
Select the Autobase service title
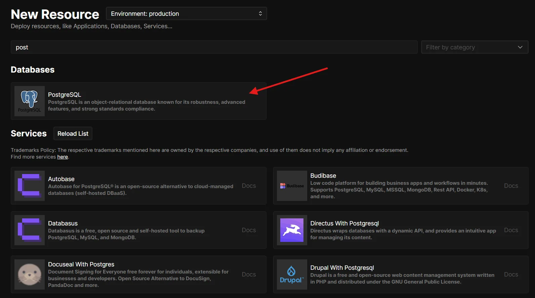click(61, 179)
